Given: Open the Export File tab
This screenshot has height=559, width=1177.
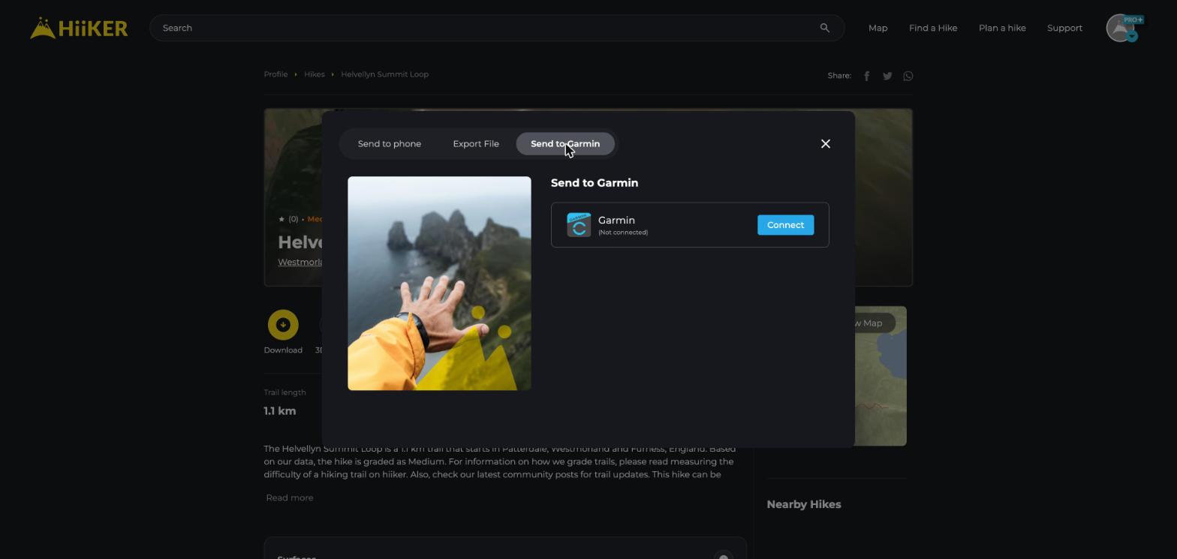Looking at the screenshot, I should (x=475, y=143).
